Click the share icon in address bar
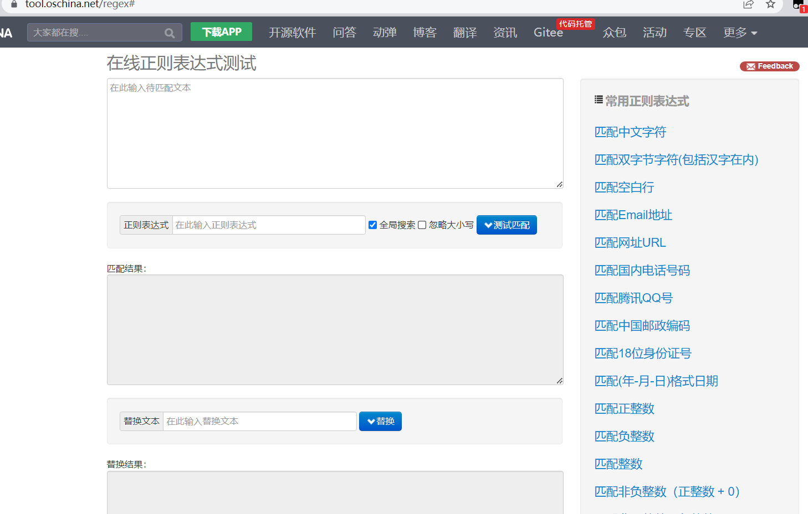The height and width of the screenshot is (514, 808). 748,4
